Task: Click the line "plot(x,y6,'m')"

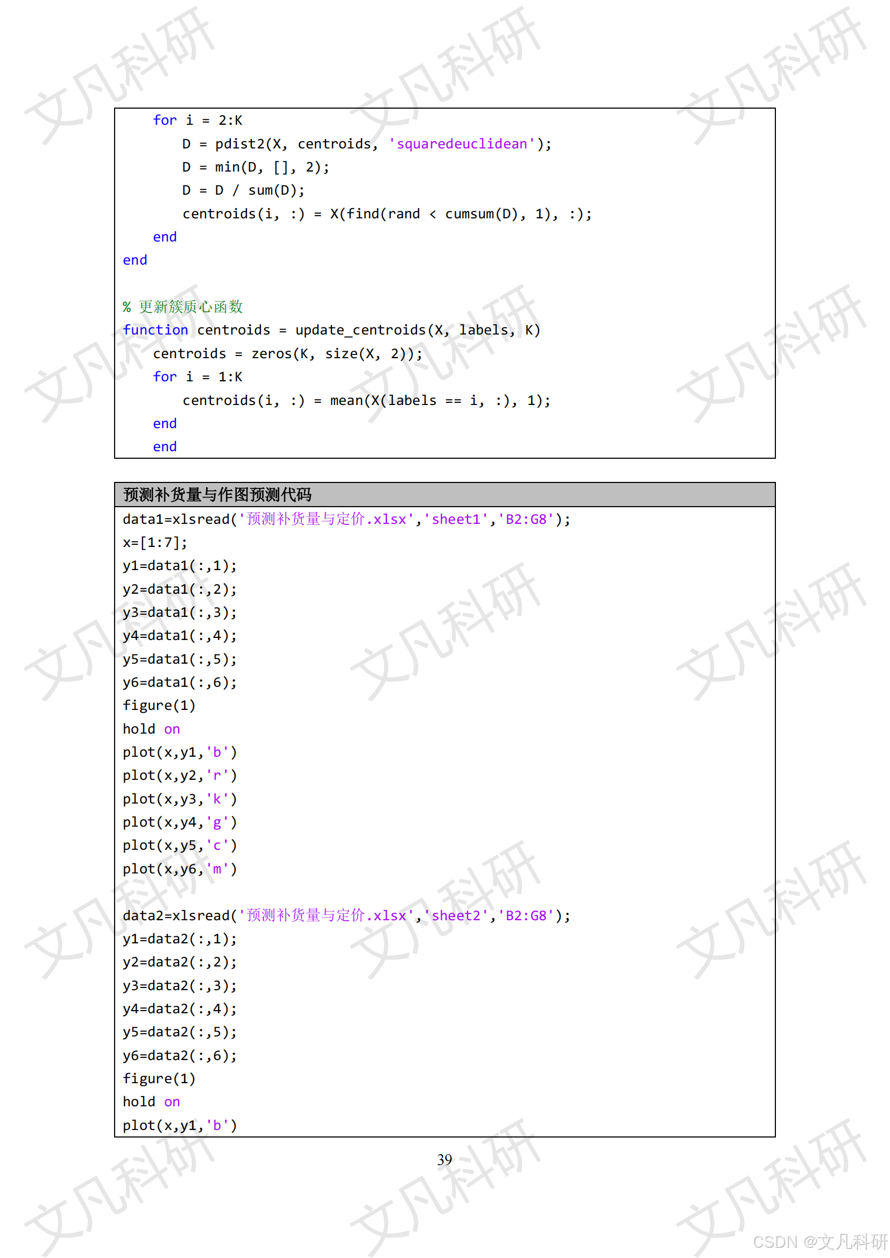Action: pos(180,869)
